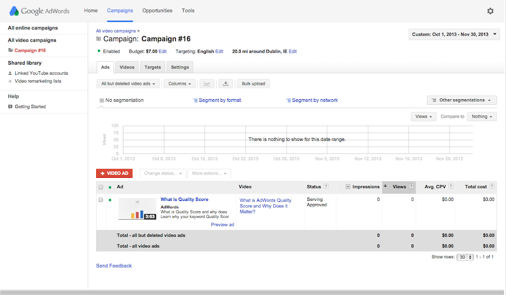Switch to the Targets tab

(153, 67)
